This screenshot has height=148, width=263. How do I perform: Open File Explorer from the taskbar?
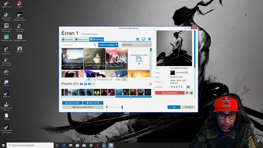[x=71, y=145]
